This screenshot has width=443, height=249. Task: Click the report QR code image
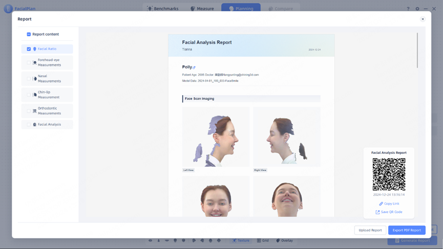click(x=389, y=174)
